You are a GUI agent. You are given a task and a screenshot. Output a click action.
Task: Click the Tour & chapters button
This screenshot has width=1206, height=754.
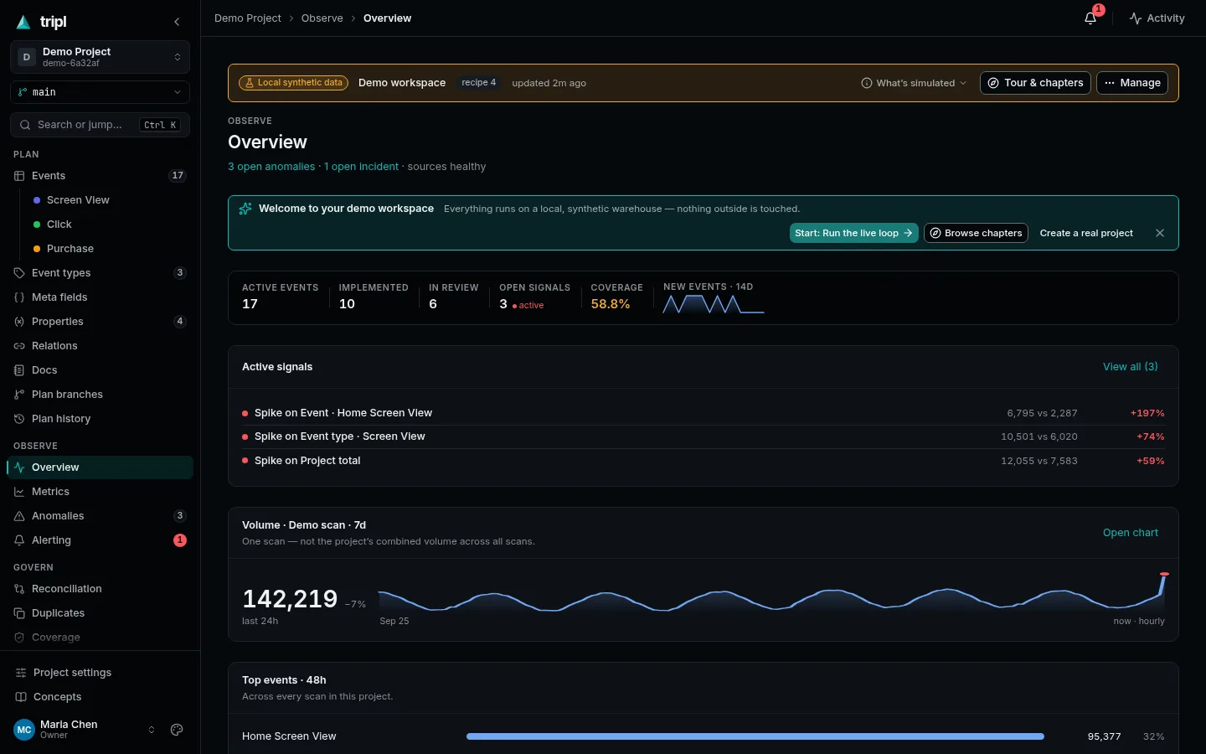point(1035,83)
